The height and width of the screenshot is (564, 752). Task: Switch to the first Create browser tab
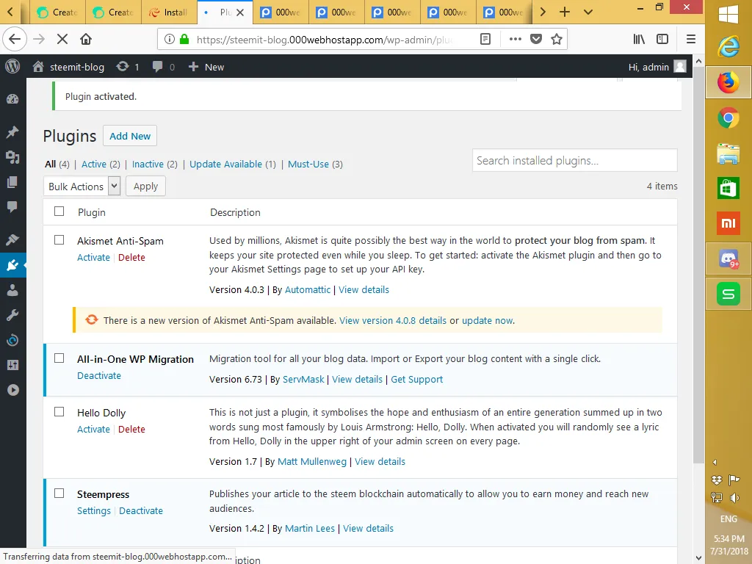pos(57,12)
